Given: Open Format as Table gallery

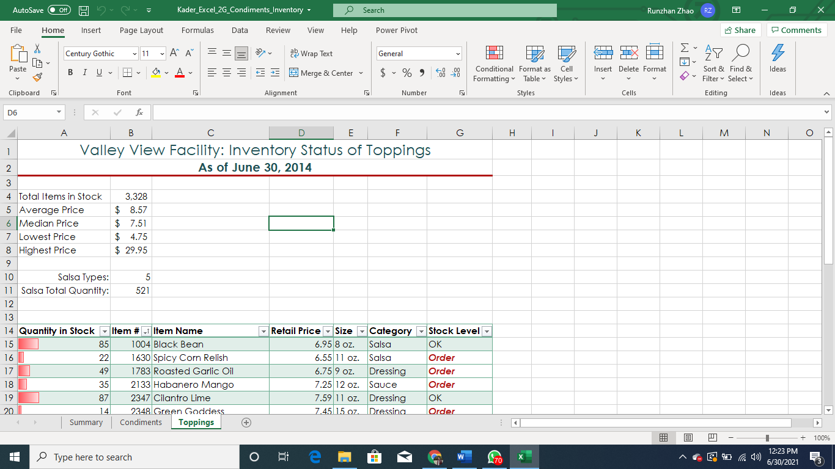Looking at the screenshot, I should [x=535, y=64].
